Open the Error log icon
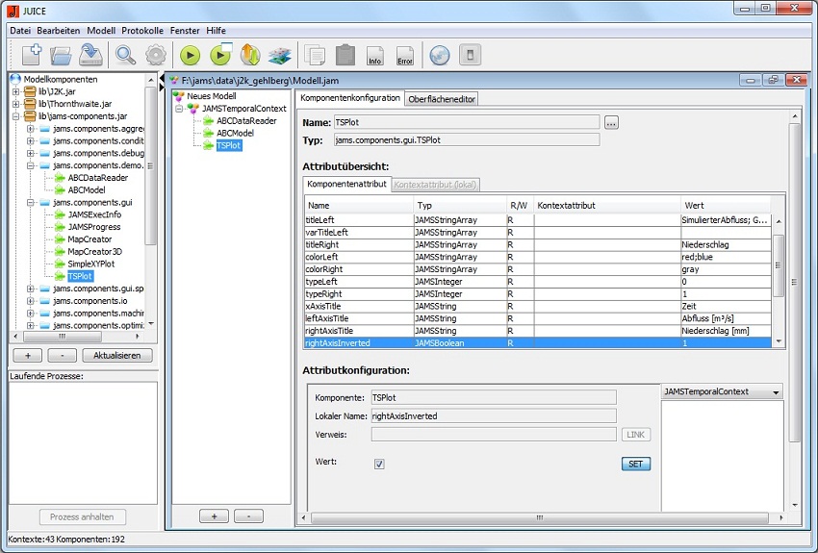The height and width of the screenshot is (553, 818). coord(404,55)
